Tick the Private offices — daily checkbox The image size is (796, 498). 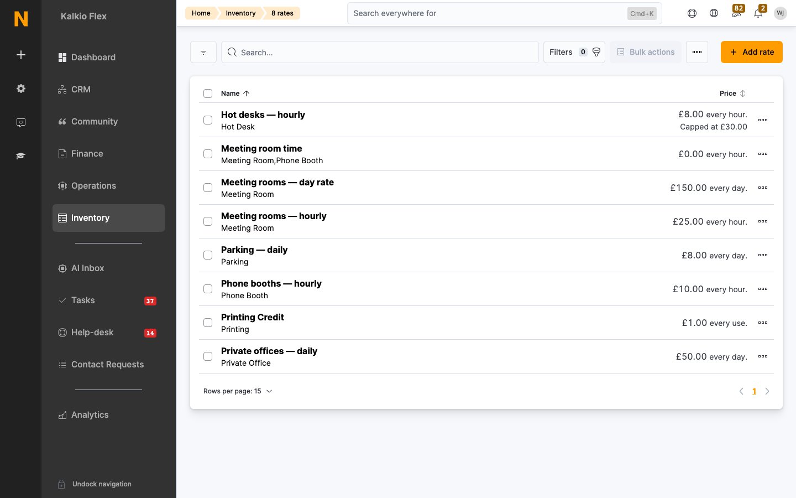pos(208,356)
